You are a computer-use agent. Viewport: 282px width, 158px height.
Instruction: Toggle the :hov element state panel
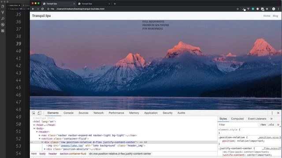[263, 125]
